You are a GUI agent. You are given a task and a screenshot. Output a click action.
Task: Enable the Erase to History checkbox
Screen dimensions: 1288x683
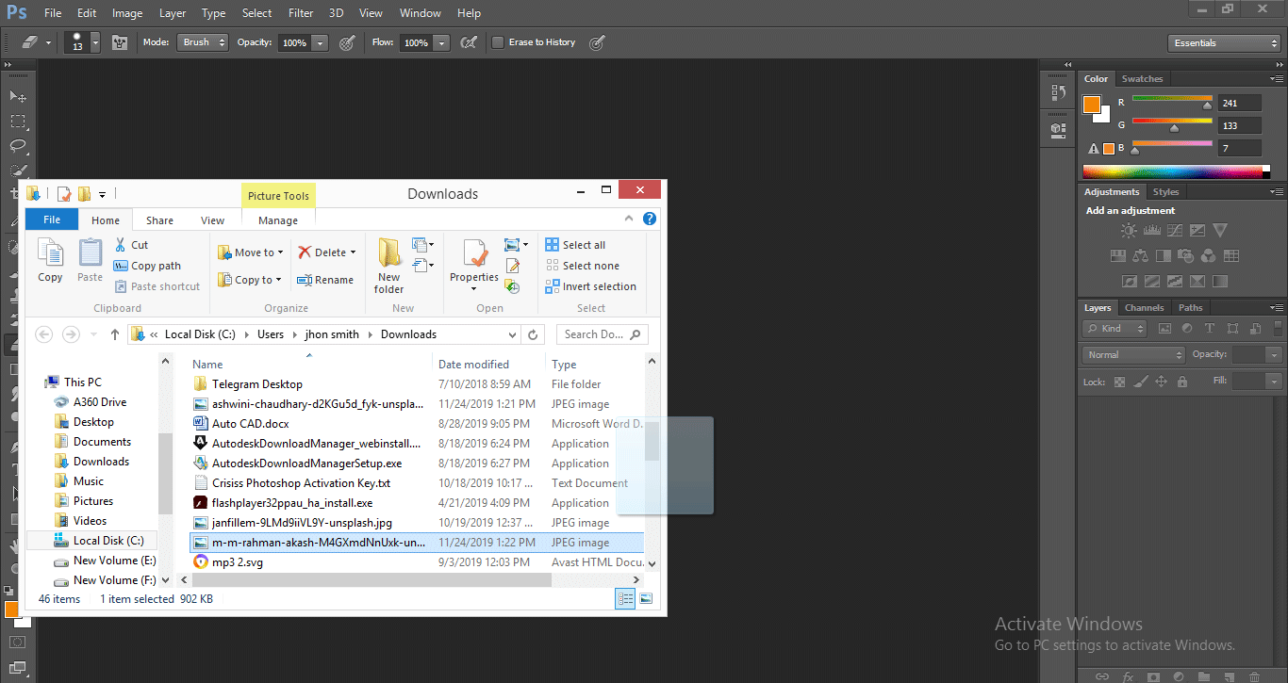[498, 41]
